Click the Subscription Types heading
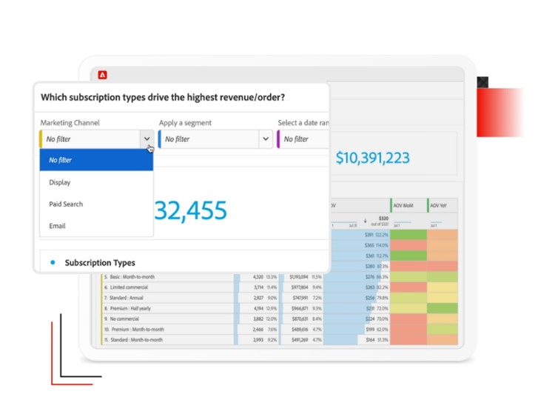This screenshot has width=555, height=417. [100, 262]
